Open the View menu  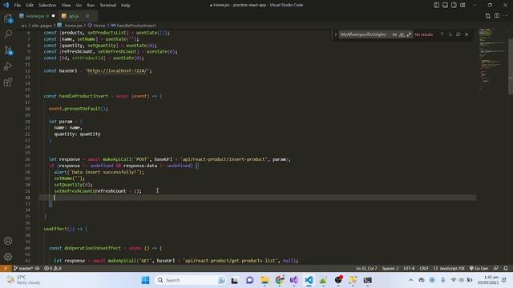pos(66,6)
